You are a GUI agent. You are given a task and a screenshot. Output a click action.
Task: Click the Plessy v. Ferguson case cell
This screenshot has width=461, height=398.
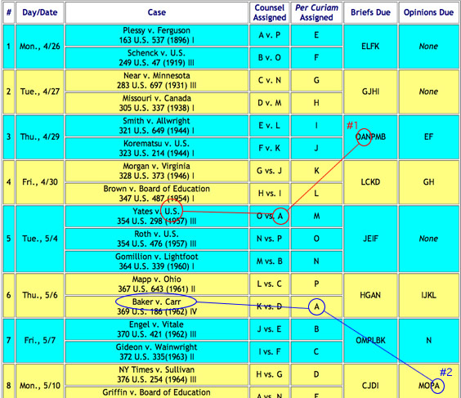pyautogui.click(x=157, y=35)
